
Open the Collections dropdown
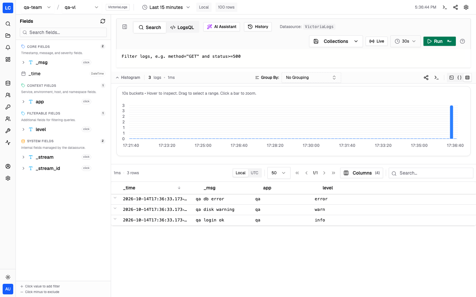(336, 41)
